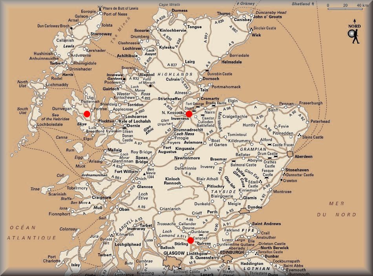Click the Saint Andrews label
This screenshot has height=276, width=373.
[267, 224]
